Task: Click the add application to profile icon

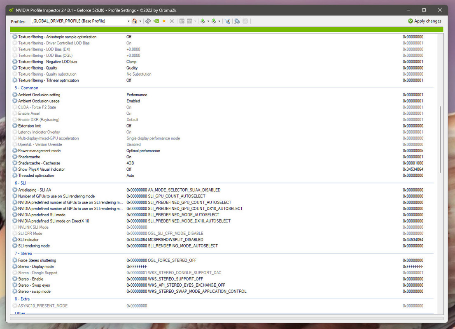Action: coord(182,21)
